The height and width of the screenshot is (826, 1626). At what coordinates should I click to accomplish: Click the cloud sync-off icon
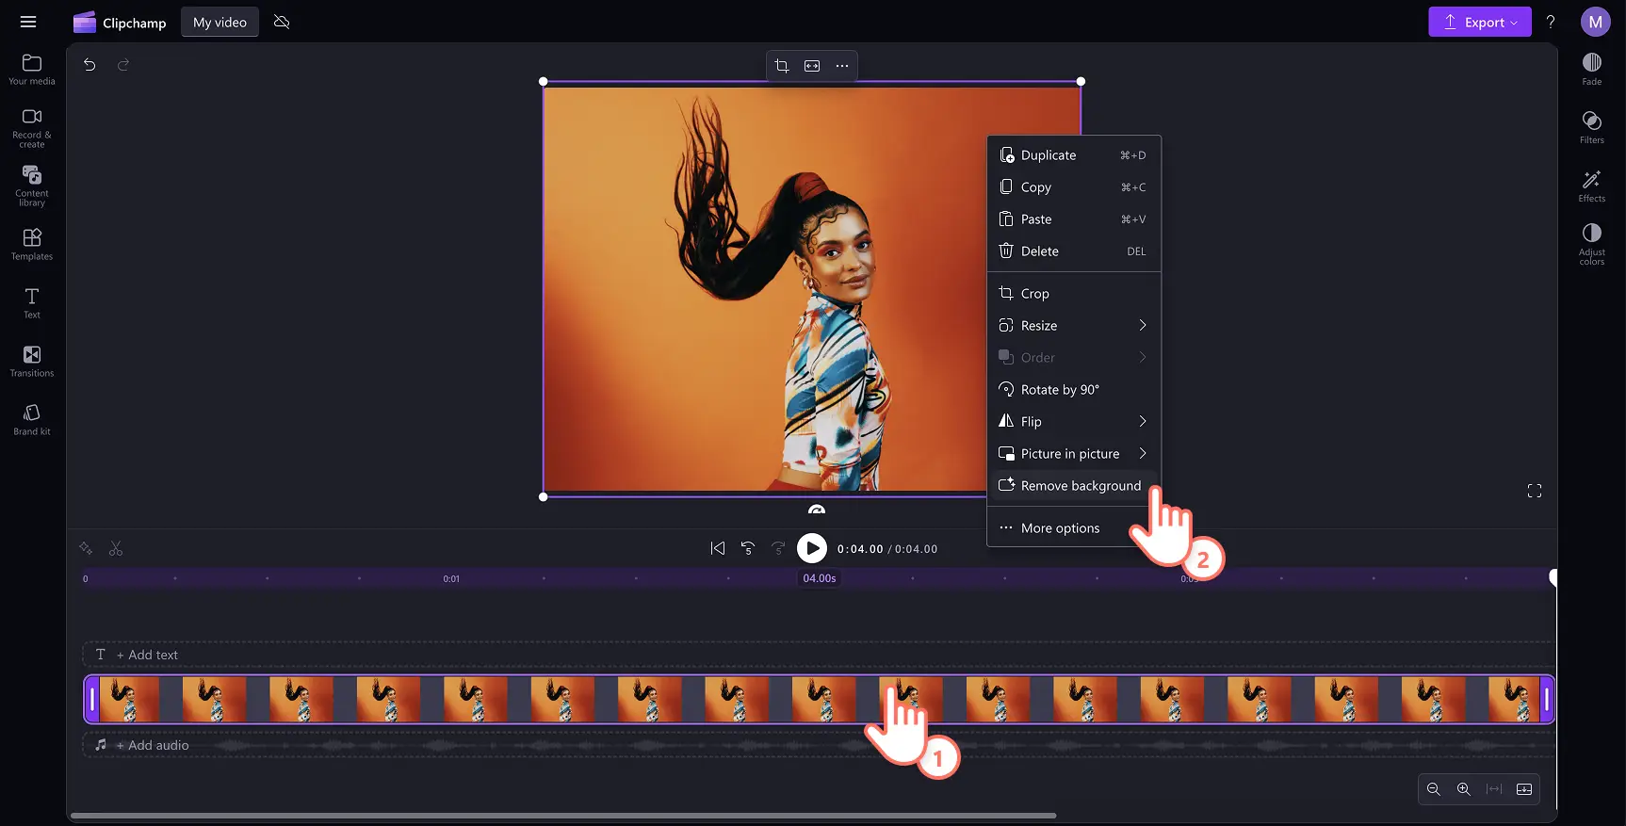click(282, 22)
